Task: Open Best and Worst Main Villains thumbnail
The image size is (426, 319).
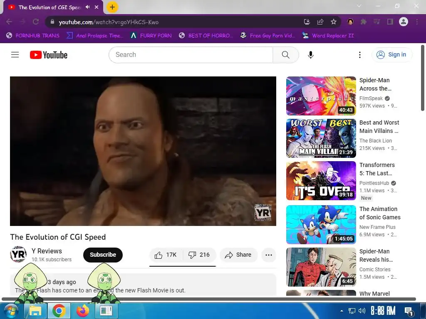Action: coord(321,138)
